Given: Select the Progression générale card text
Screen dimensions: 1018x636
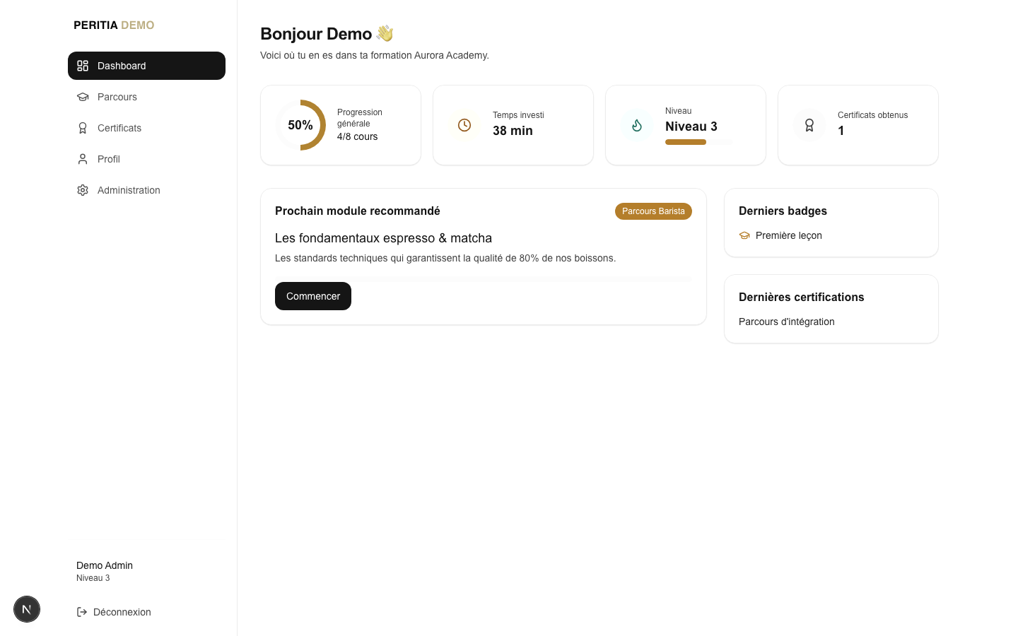Looking at the screenshot, I should click(360, 118).
